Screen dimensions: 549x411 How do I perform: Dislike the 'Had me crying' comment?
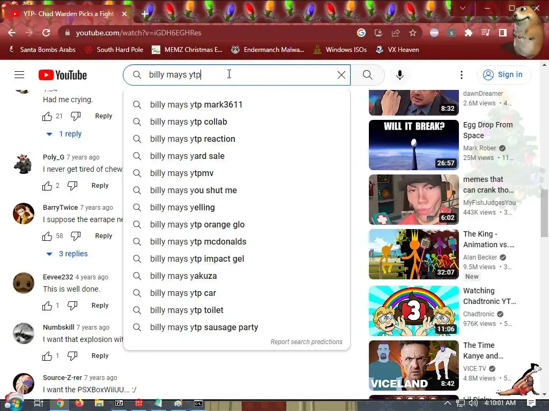coord(76,116)
